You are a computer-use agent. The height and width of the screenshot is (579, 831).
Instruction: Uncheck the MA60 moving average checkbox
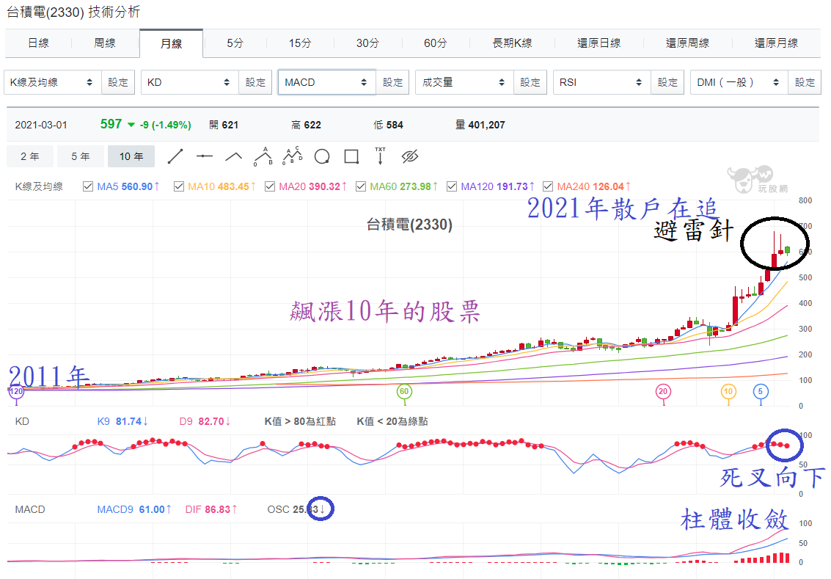point(361,186)
